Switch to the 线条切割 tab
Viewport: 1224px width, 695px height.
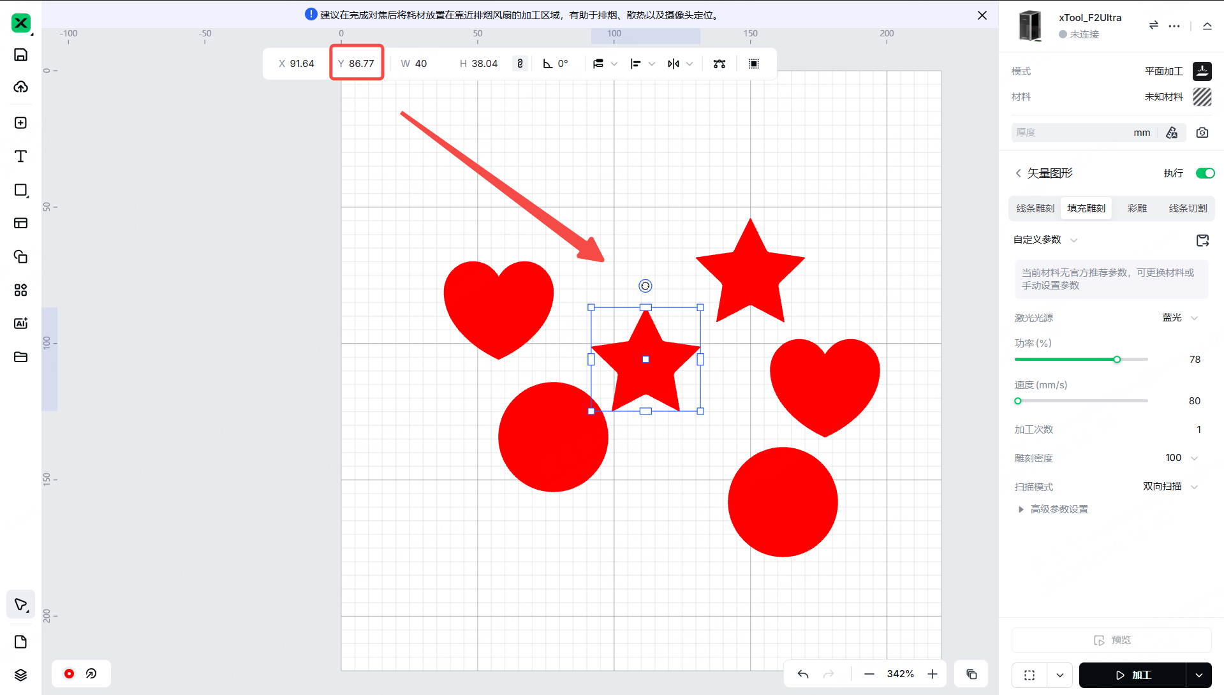pyautogui.click(x=1187, y=208)
